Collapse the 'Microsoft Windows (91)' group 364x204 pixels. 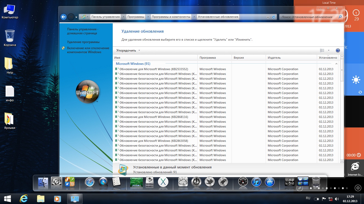[x=336, y=64]
